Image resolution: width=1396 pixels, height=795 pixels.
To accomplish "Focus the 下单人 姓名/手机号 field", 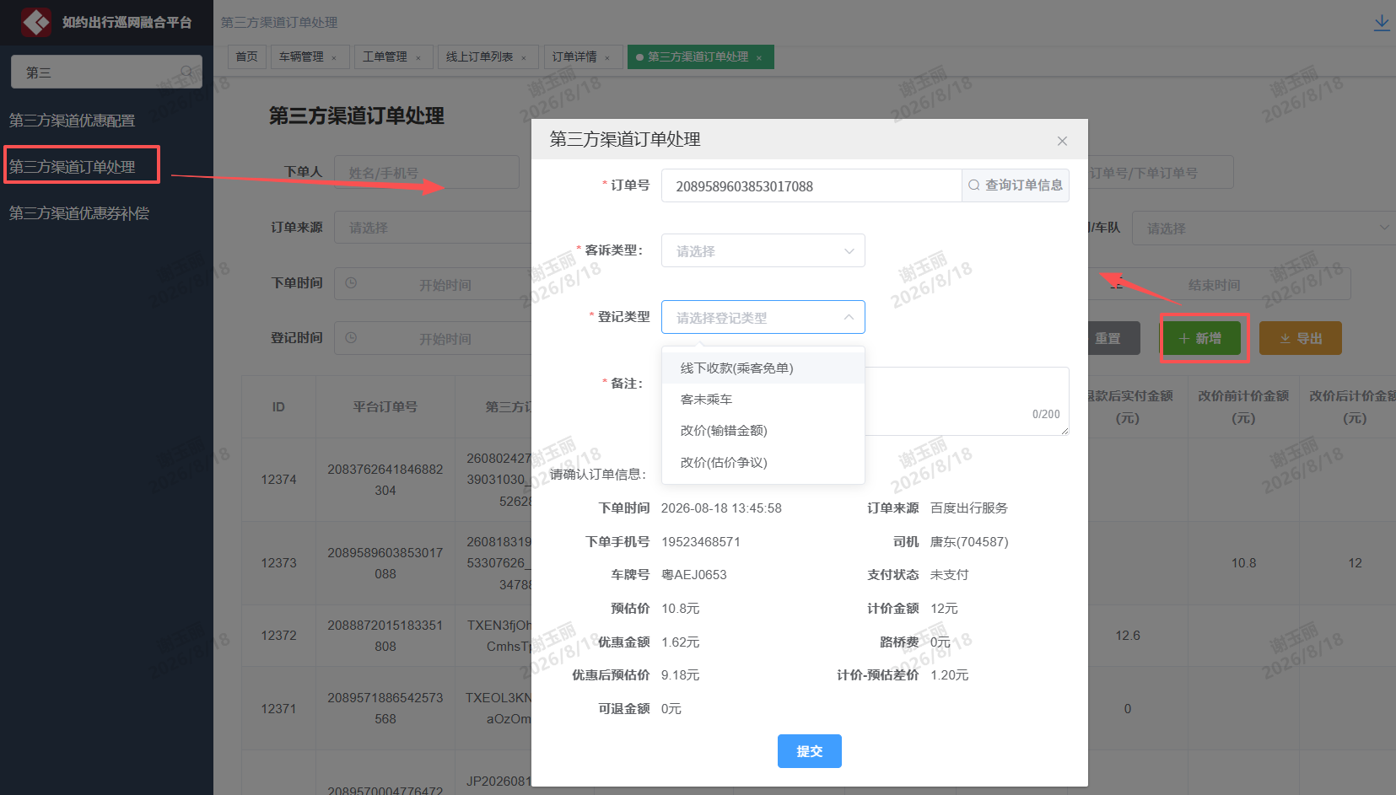I will click(427, 172).
